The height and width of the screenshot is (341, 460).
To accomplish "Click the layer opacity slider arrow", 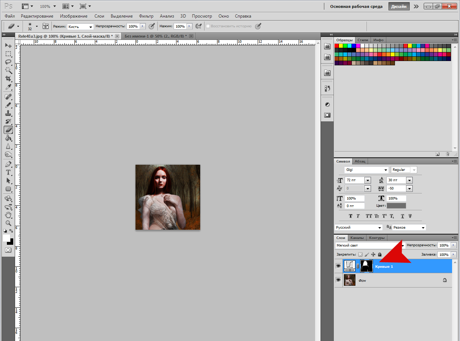I will pos(453,246).
